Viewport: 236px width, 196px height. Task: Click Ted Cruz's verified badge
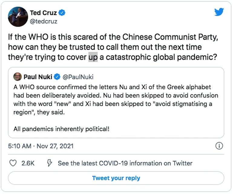(63, 13)
